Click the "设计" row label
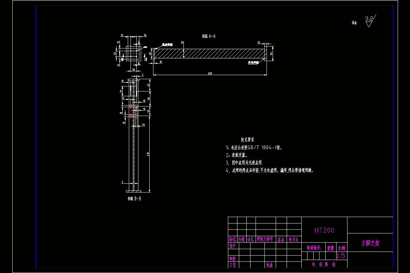 point(232,246)
